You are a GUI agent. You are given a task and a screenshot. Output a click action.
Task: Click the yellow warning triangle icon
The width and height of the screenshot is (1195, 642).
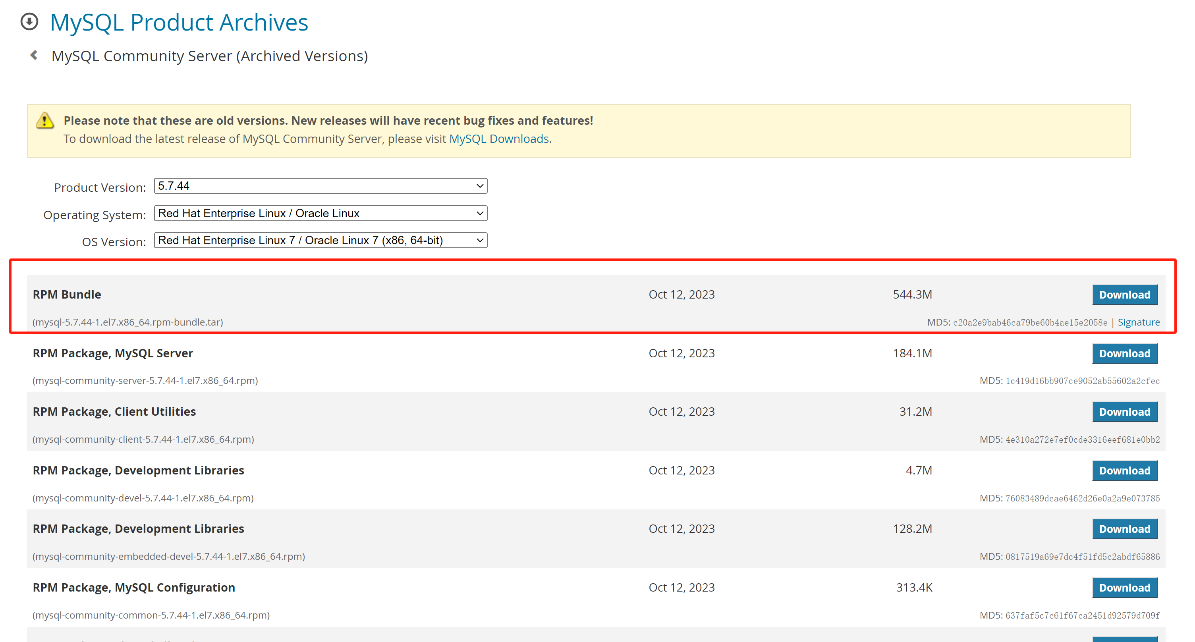45,120
